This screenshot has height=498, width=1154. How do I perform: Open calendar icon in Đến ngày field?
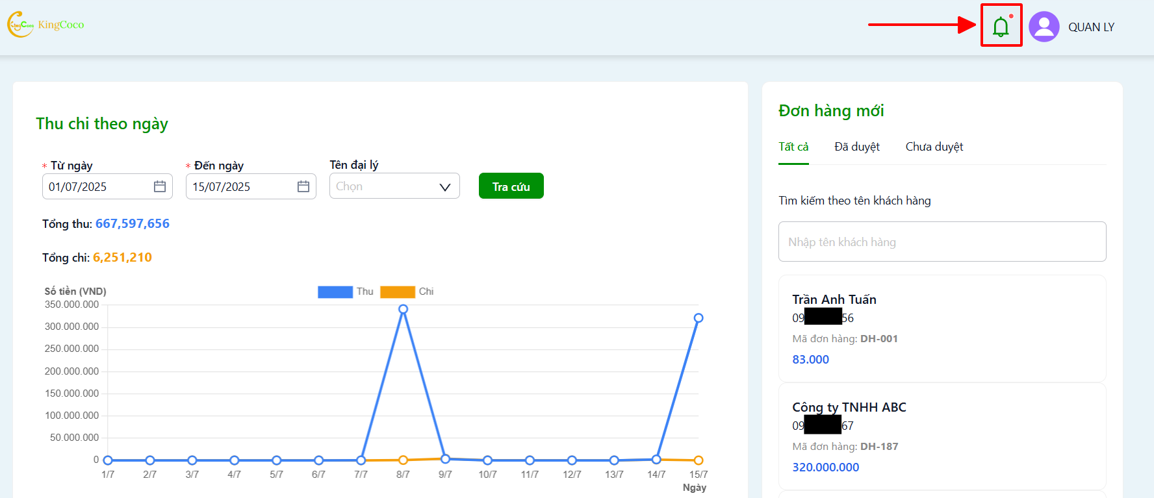click(x=303, y=186)
